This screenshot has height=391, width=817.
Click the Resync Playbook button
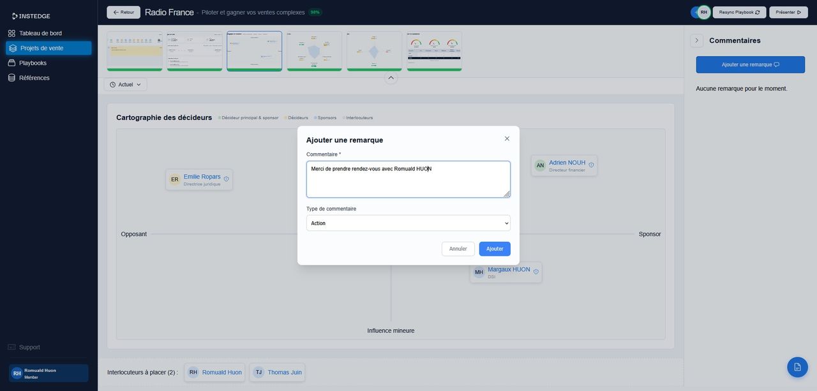739,11
